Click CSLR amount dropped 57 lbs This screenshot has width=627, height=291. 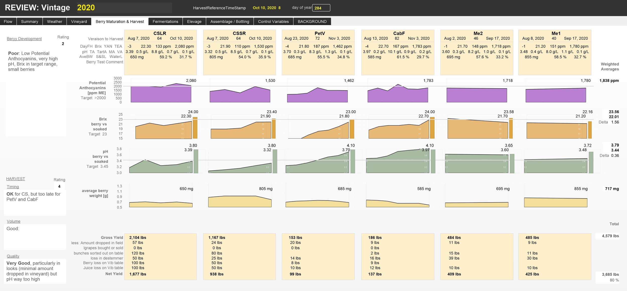click(x=138, y=242)
